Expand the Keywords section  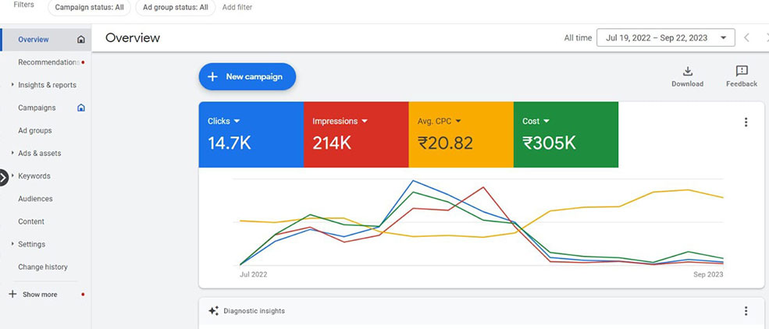click(x=13, y=176)
